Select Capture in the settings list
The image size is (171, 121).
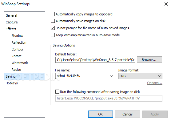[x=12, y=22]
